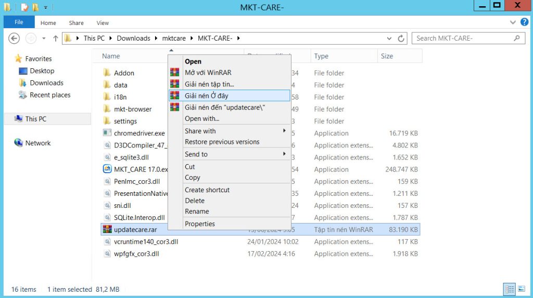Click the e_sqlite3.dll file icon

[x=107, y=157]
